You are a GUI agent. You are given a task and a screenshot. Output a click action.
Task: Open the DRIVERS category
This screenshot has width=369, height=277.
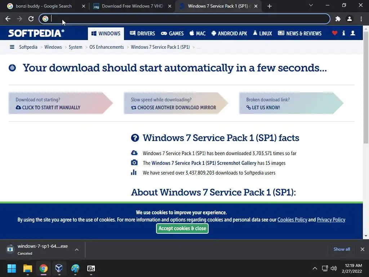tap(142, 34)
